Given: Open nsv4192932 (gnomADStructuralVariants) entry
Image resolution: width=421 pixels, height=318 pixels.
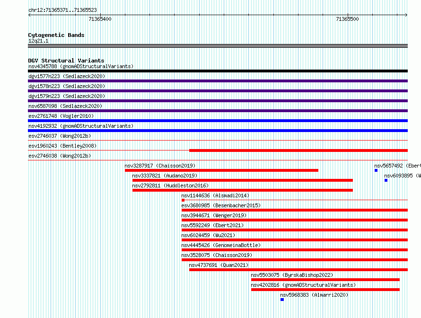Looking at the screenshot, I should 81,126.
